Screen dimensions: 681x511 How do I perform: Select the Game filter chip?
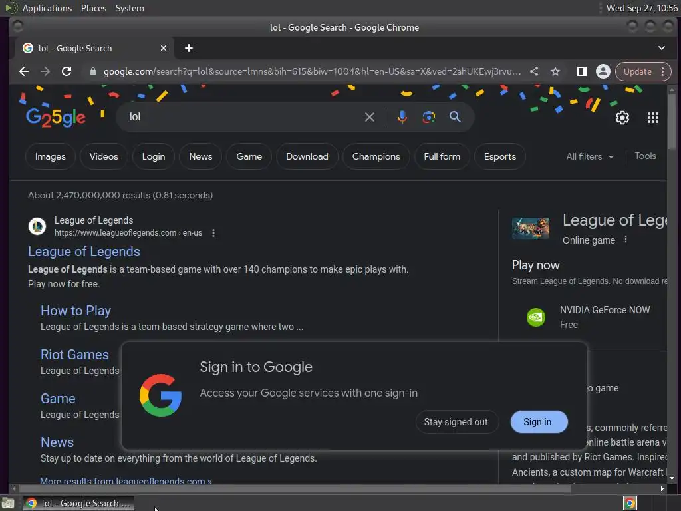point(249,156)
